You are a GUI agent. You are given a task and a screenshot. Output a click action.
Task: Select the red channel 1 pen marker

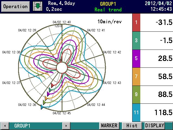point(52,85)
